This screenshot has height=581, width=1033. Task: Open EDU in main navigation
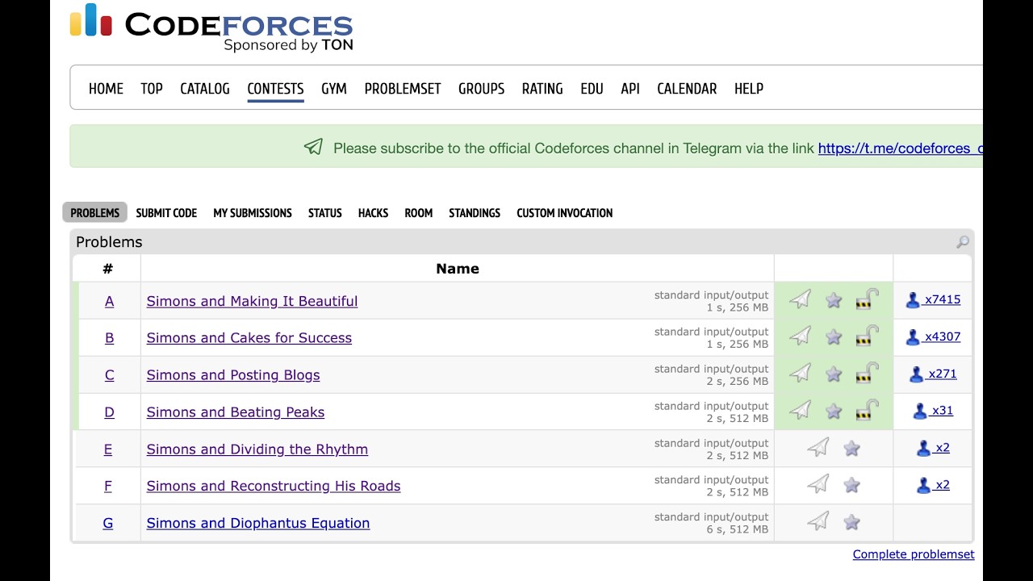[592, 89]
